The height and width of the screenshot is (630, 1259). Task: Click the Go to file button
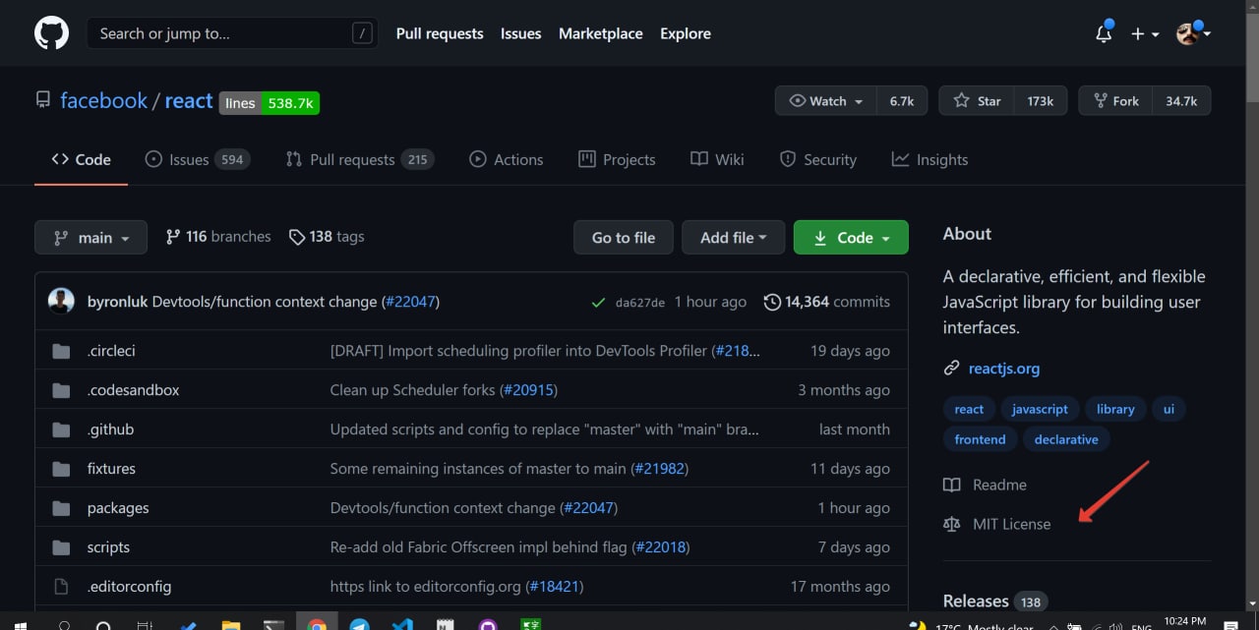click(624, 237)
